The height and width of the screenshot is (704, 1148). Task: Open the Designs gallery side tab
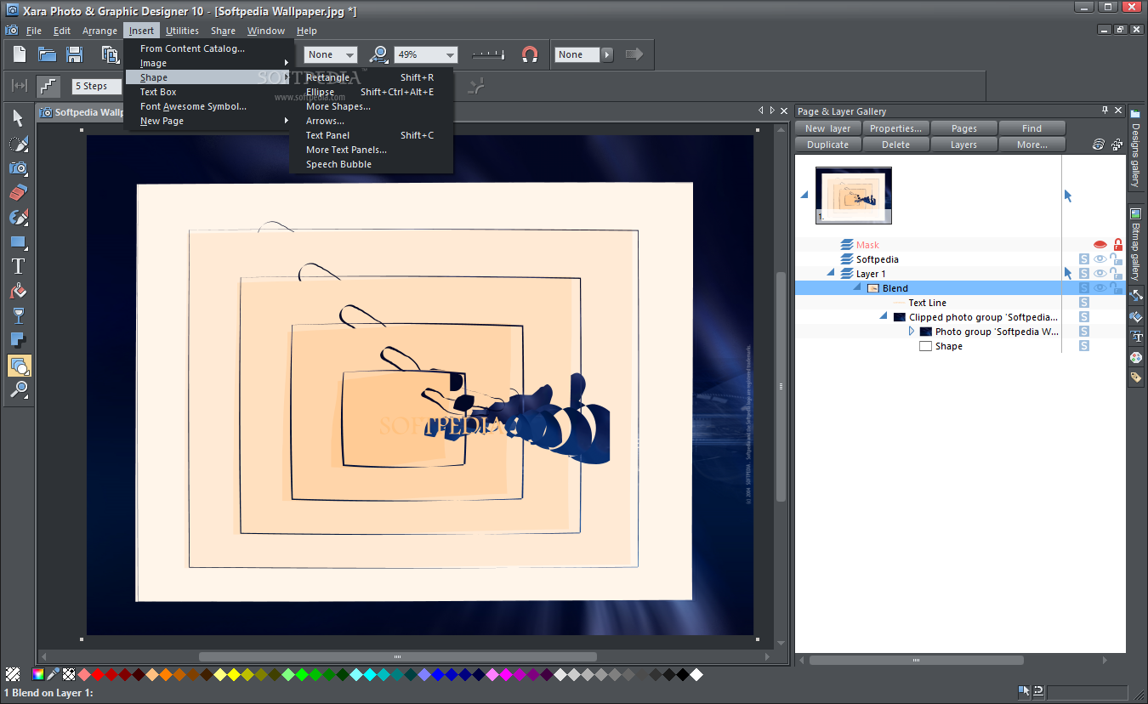click(1135, 150)
